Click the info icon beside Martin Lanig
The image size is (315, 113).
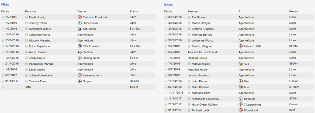26,17
